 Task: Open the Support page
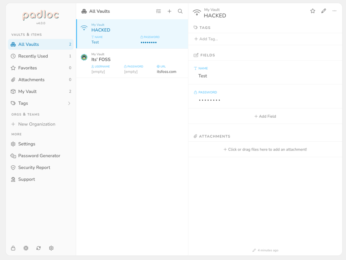(x=41, y=179)
